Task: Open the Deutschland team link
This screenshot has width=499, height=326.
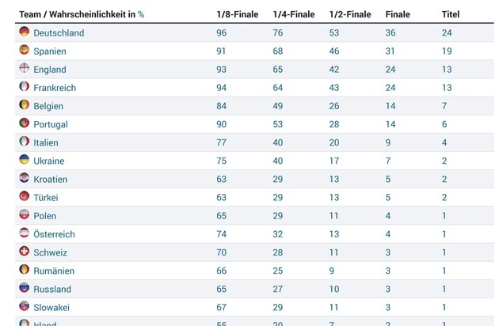Action: [x=59, y=33]
